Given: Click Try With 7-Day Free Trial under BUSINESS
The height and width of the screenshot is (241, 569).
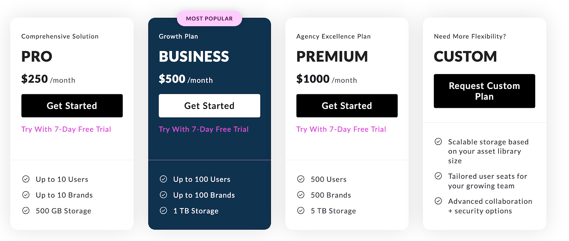Looking at the screenshot, I should point(203,129).
